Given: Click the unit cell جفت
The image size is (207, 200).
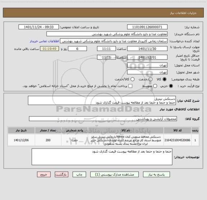Looking at the screenshot, I should 74,140.
